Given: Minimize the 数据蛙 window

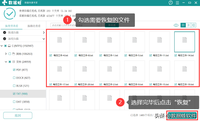Looking at the screenshot, I should (x=183, y=3).
